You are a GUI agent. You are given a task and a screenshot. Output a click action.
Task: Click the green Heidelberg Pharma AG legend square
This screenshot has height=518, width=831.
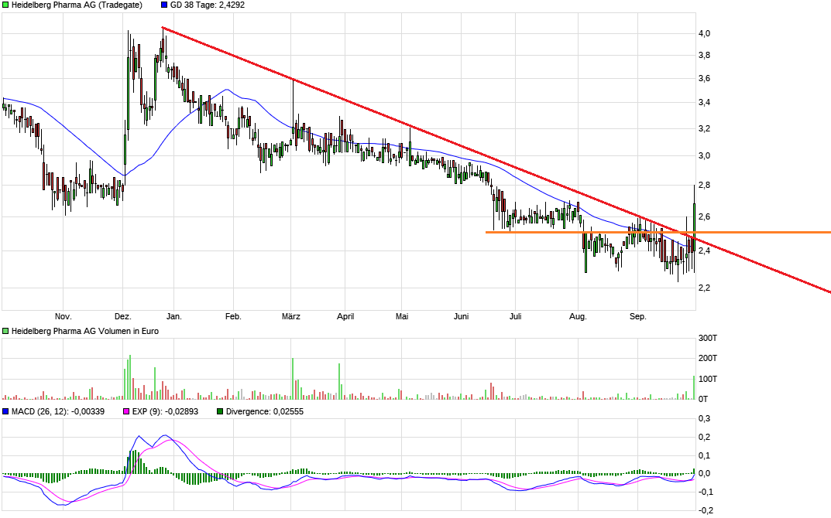(x=5, y=5)
